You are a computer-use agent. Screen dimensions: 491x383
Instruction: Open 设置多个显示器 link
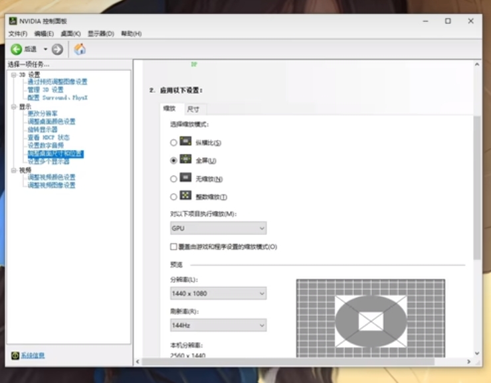coord(49,161)
